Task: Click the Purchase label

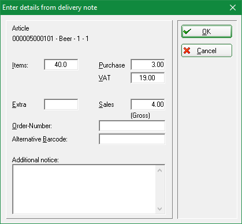Action: [x=112, y=65]
